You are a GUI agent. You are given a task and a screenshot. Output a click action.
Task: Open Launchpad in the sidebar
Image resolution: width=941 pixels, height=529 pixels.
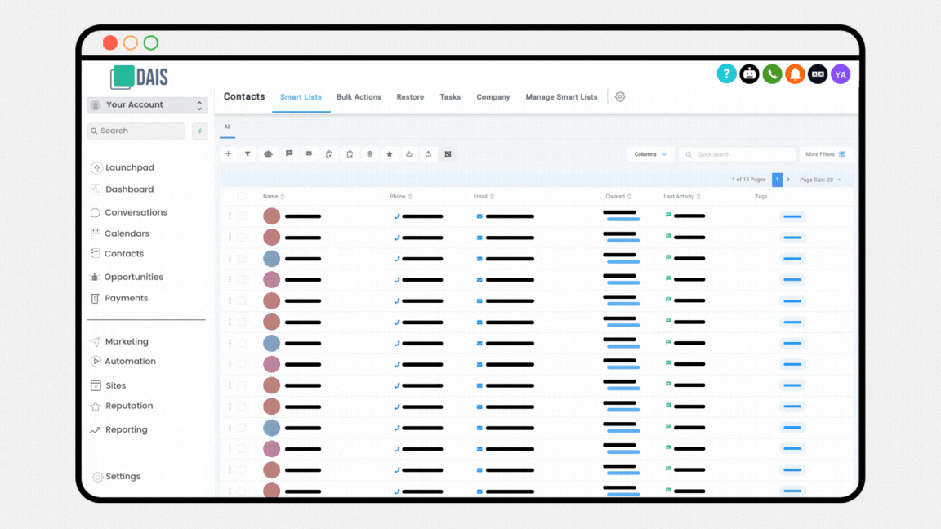[x=123, y=167]
